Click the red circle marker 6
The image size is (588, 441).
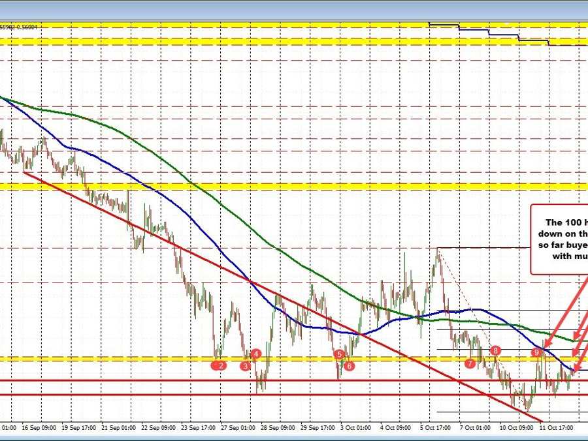click(349, 367)
